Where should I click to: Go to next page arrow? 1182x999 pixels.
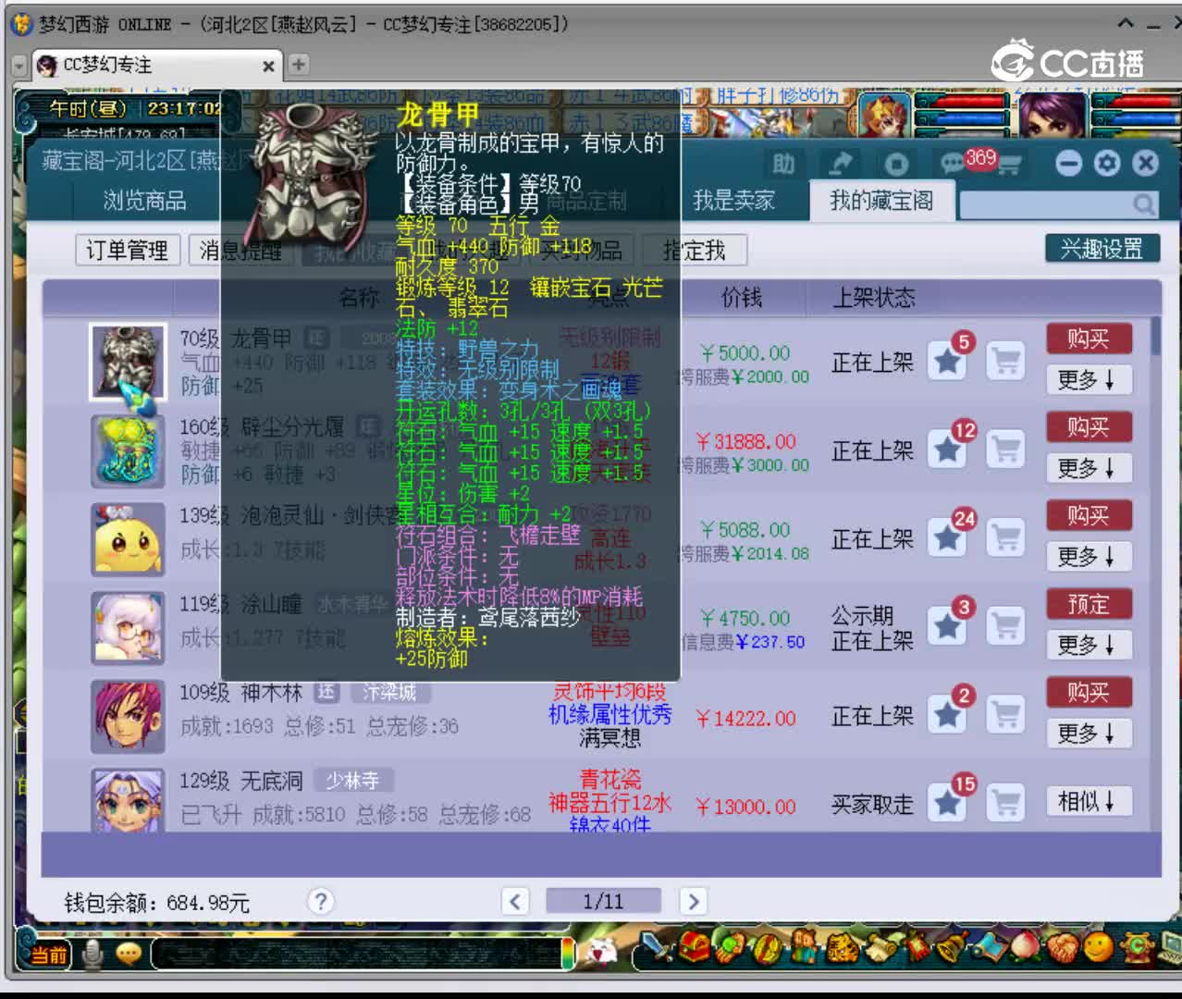pos(693,901)
